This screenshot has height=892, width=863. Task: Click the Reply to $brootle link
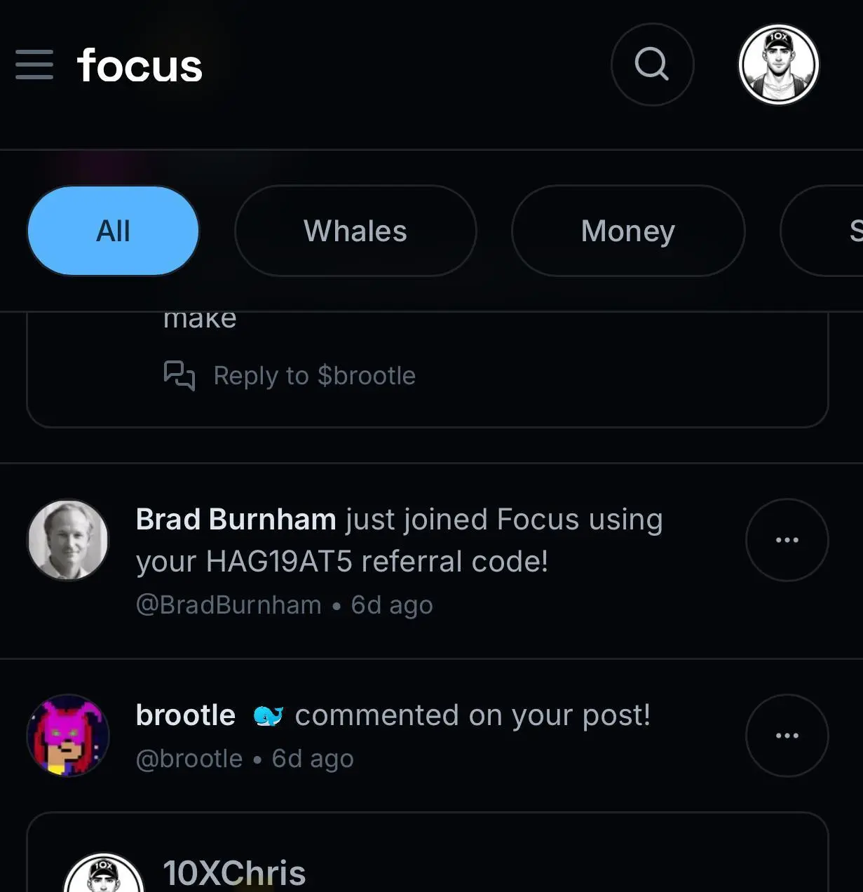coord(314,376)
